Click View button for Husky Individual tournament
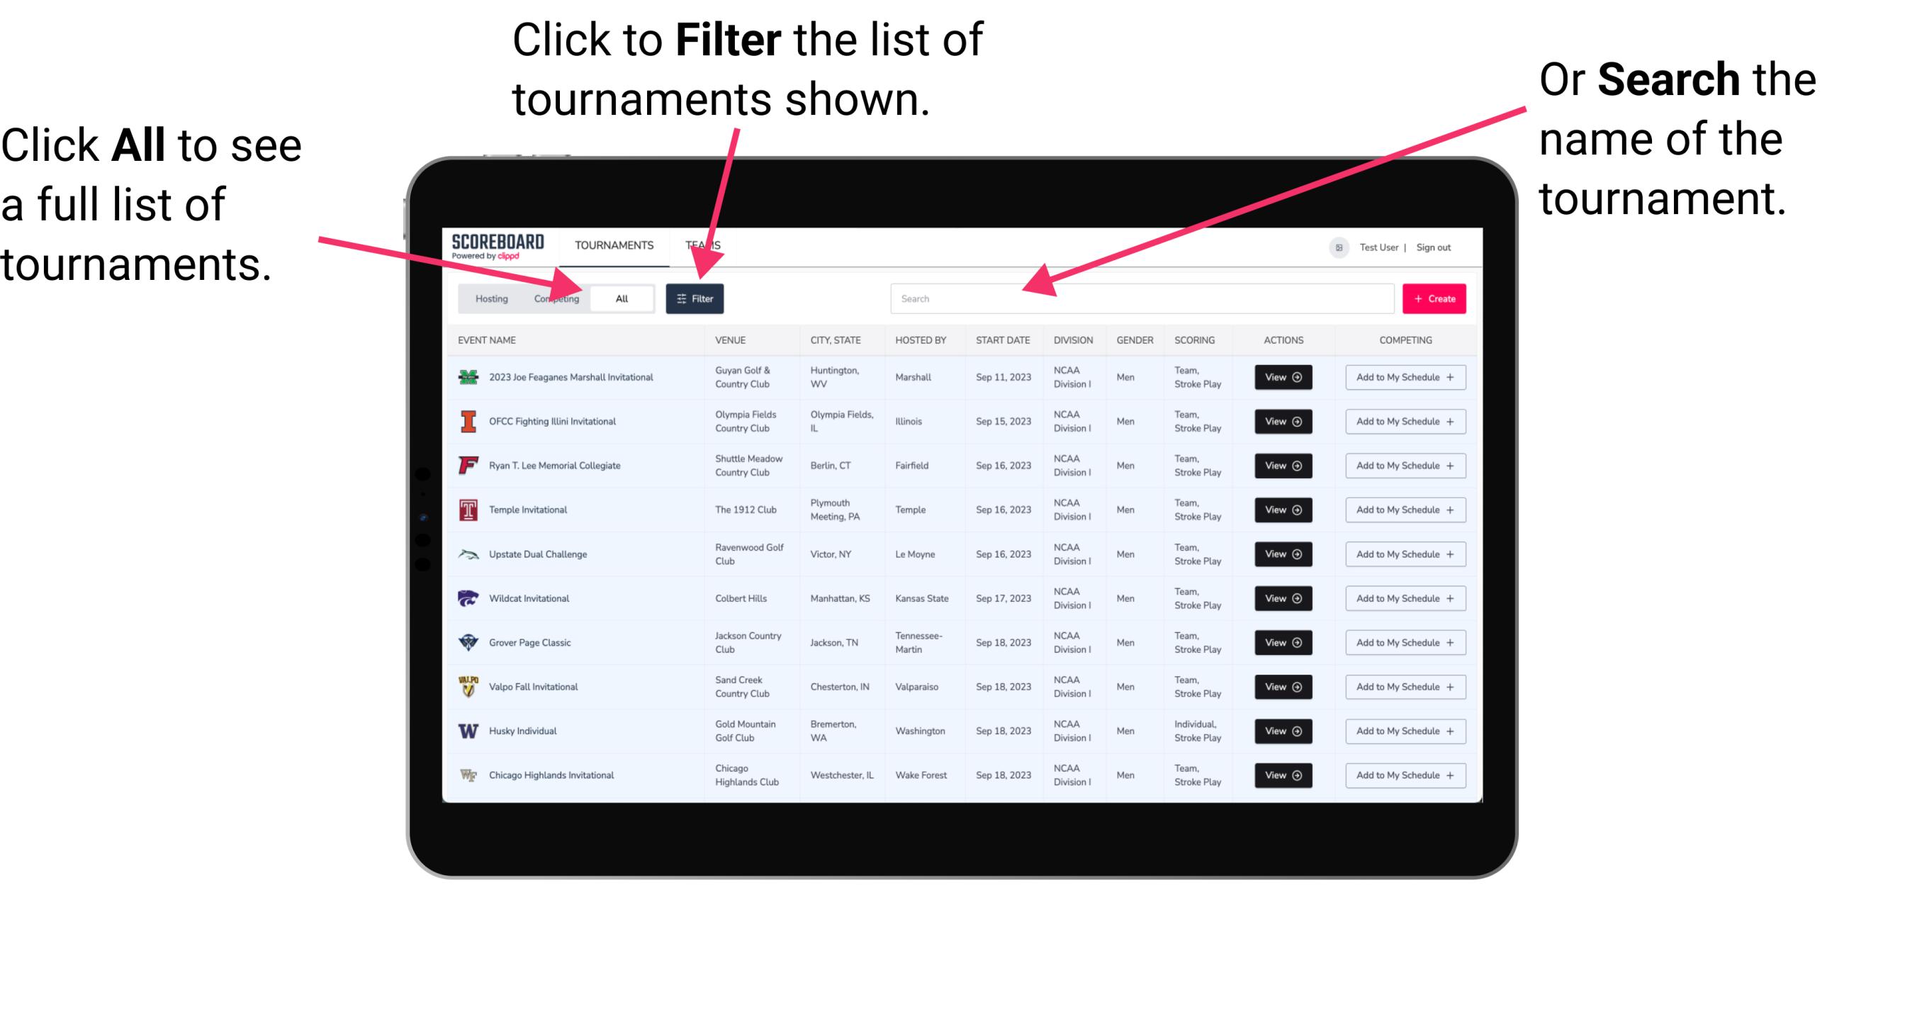Screen dimensions: 1922x1034 pos(1281,731)
